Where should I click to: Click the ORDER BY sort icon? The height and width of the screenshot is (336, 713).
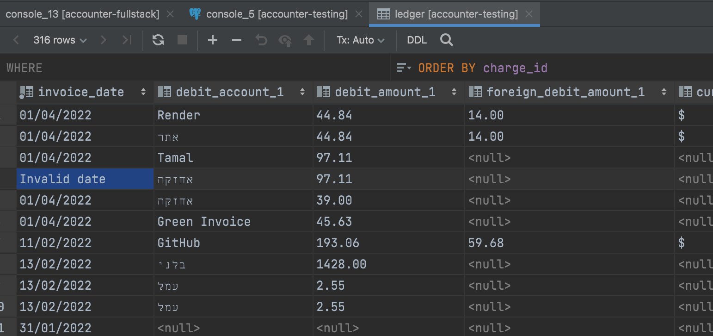point(404,68)
